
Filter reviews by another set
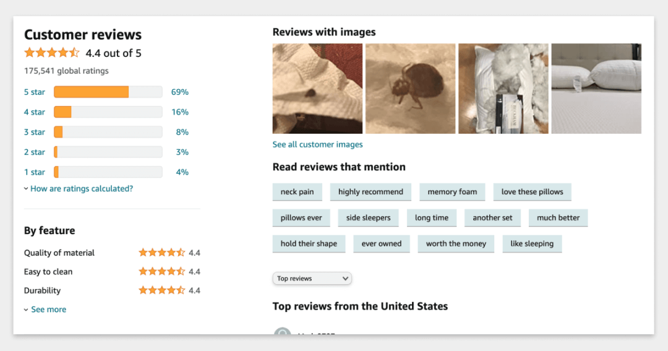(x=492, y=218)
